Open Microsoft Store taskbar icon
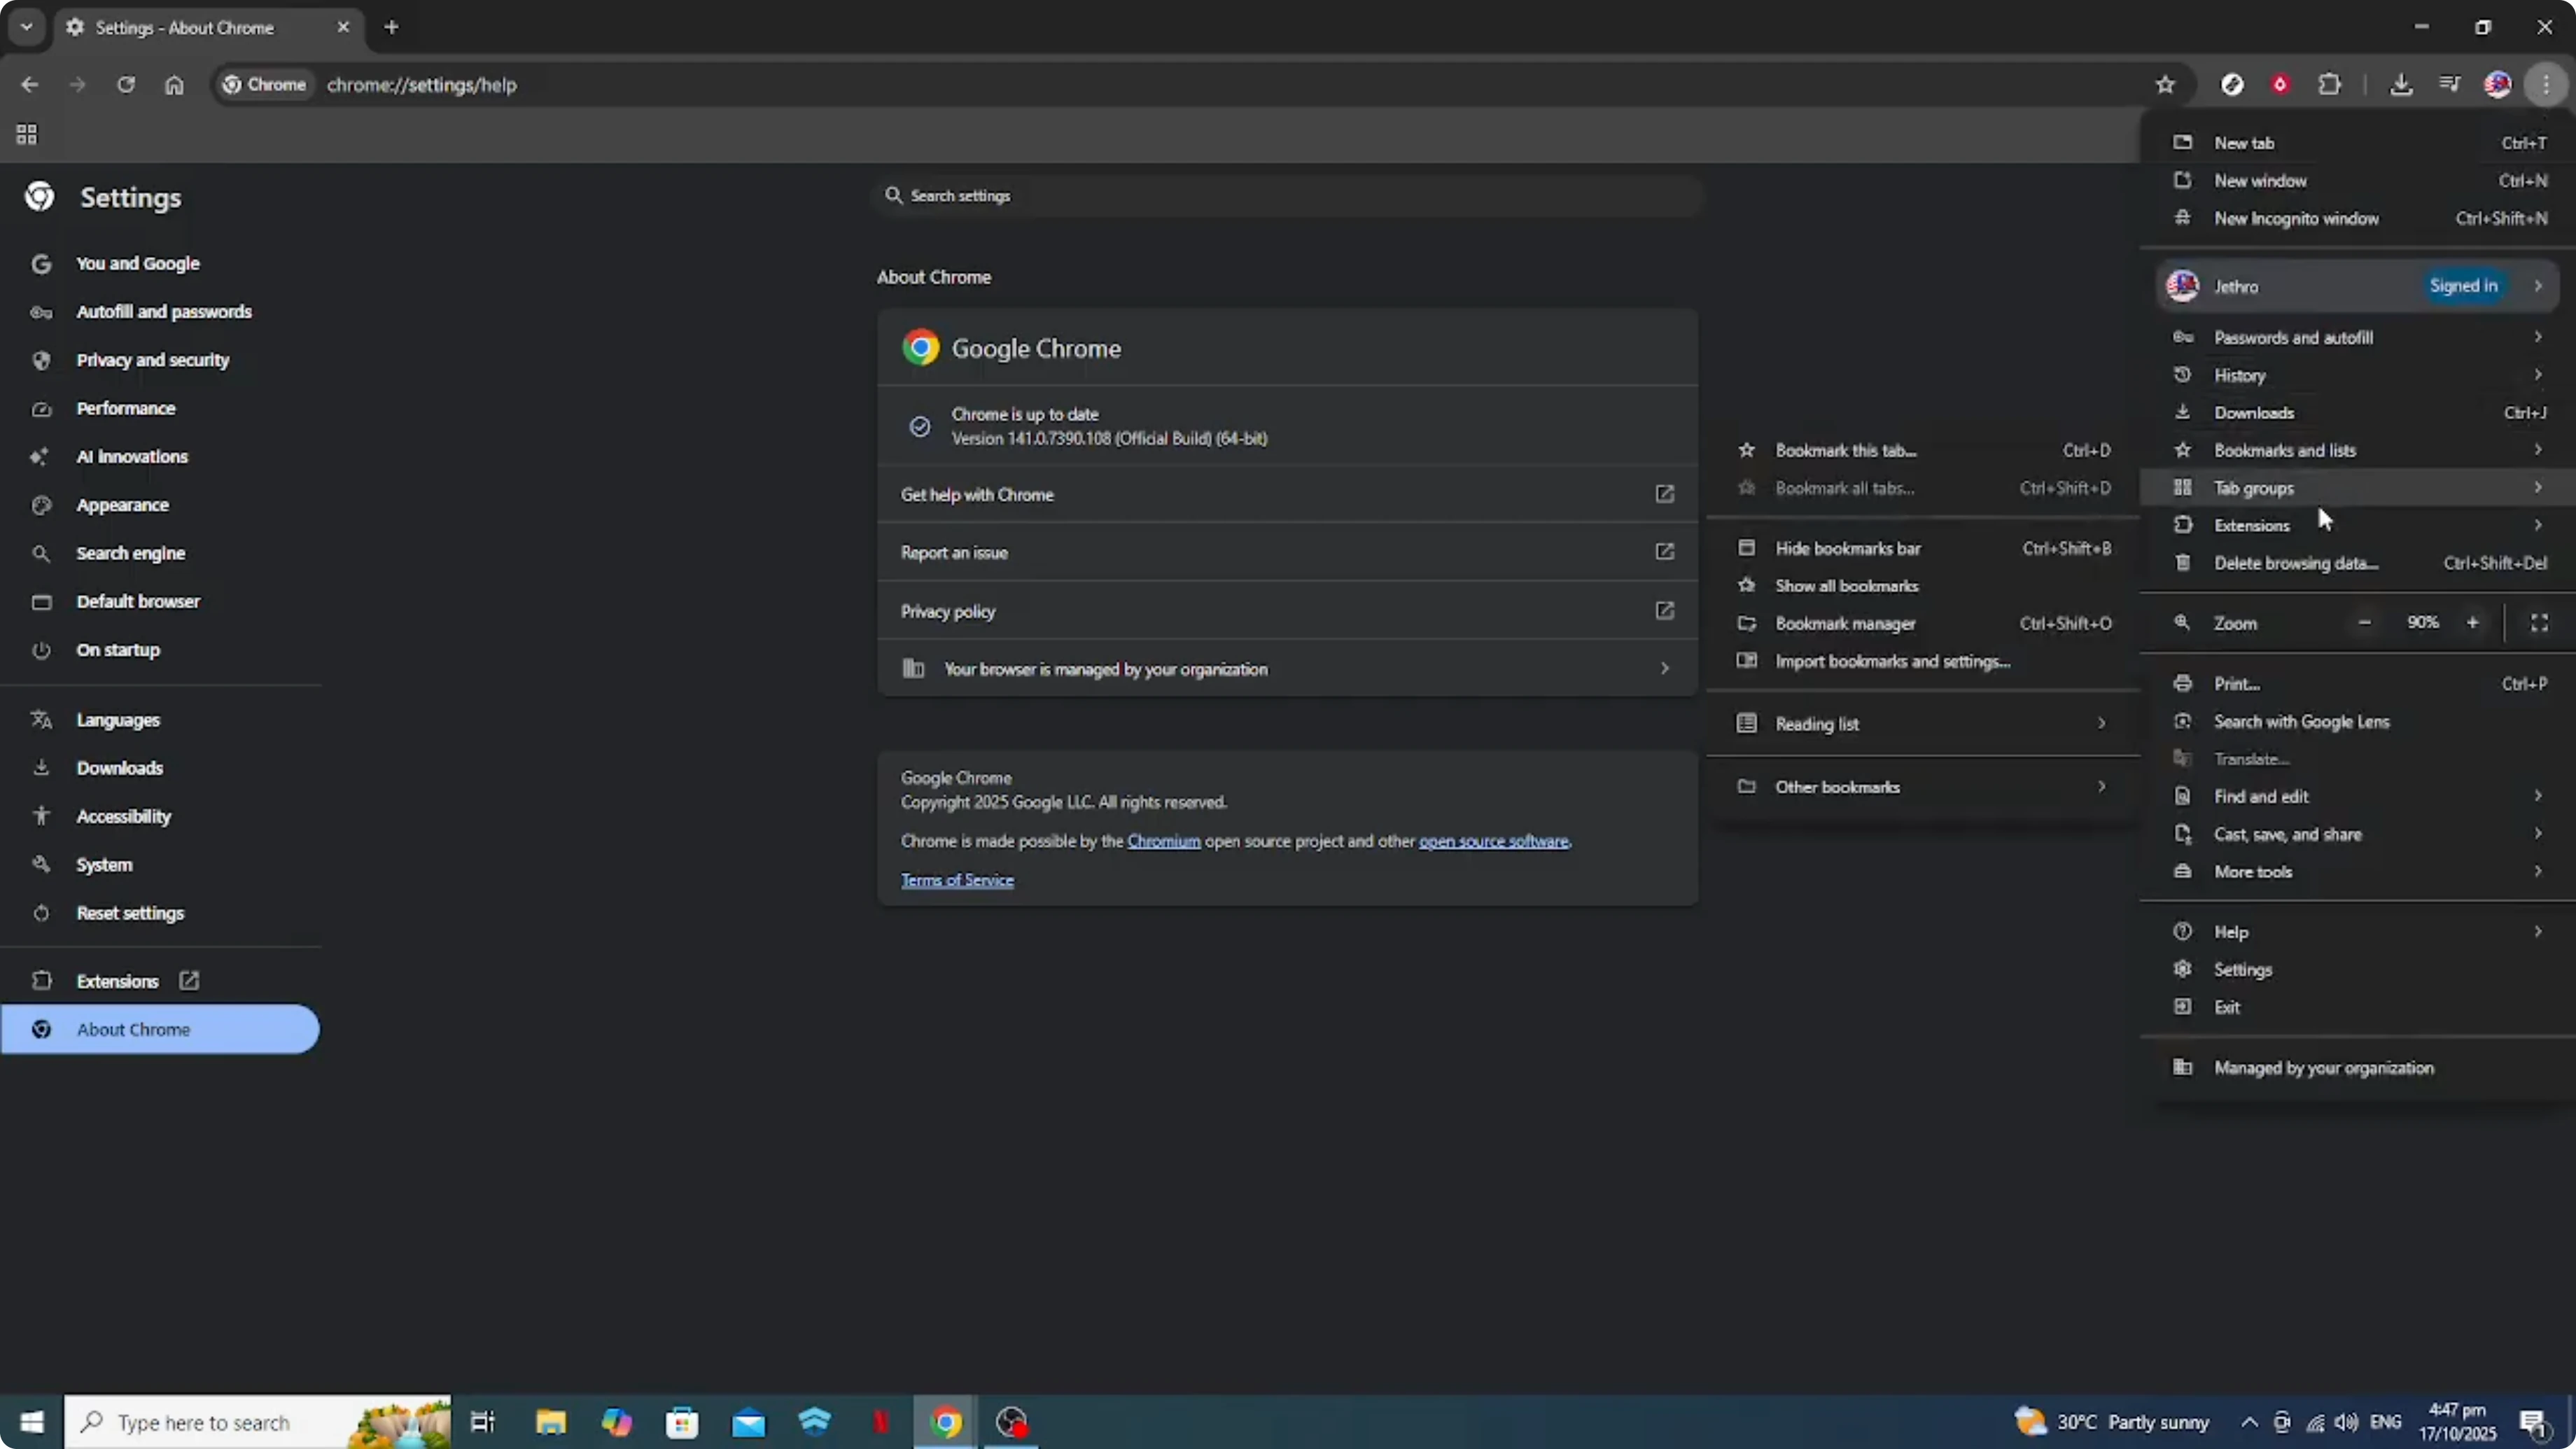Image resolution: width=2576 pixels, height=1449 pixels. click(682, 1422)
